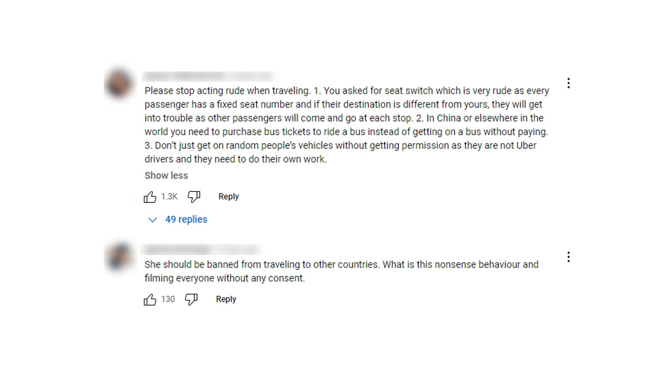Thumbs down the 'She should be banned' comment

191,299
